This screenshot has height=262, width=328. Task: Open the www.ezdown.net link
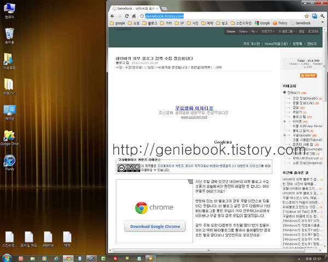(x=194, y=117)
